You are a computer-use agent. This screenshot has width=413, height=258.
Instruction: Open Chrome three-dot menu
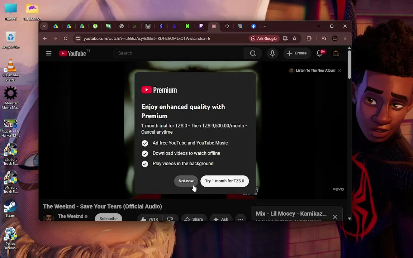pos(345,38)
